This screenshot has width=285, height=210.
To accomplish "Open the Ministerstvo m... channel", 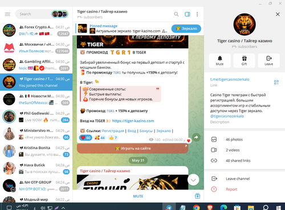I will [x=36, y=134].
